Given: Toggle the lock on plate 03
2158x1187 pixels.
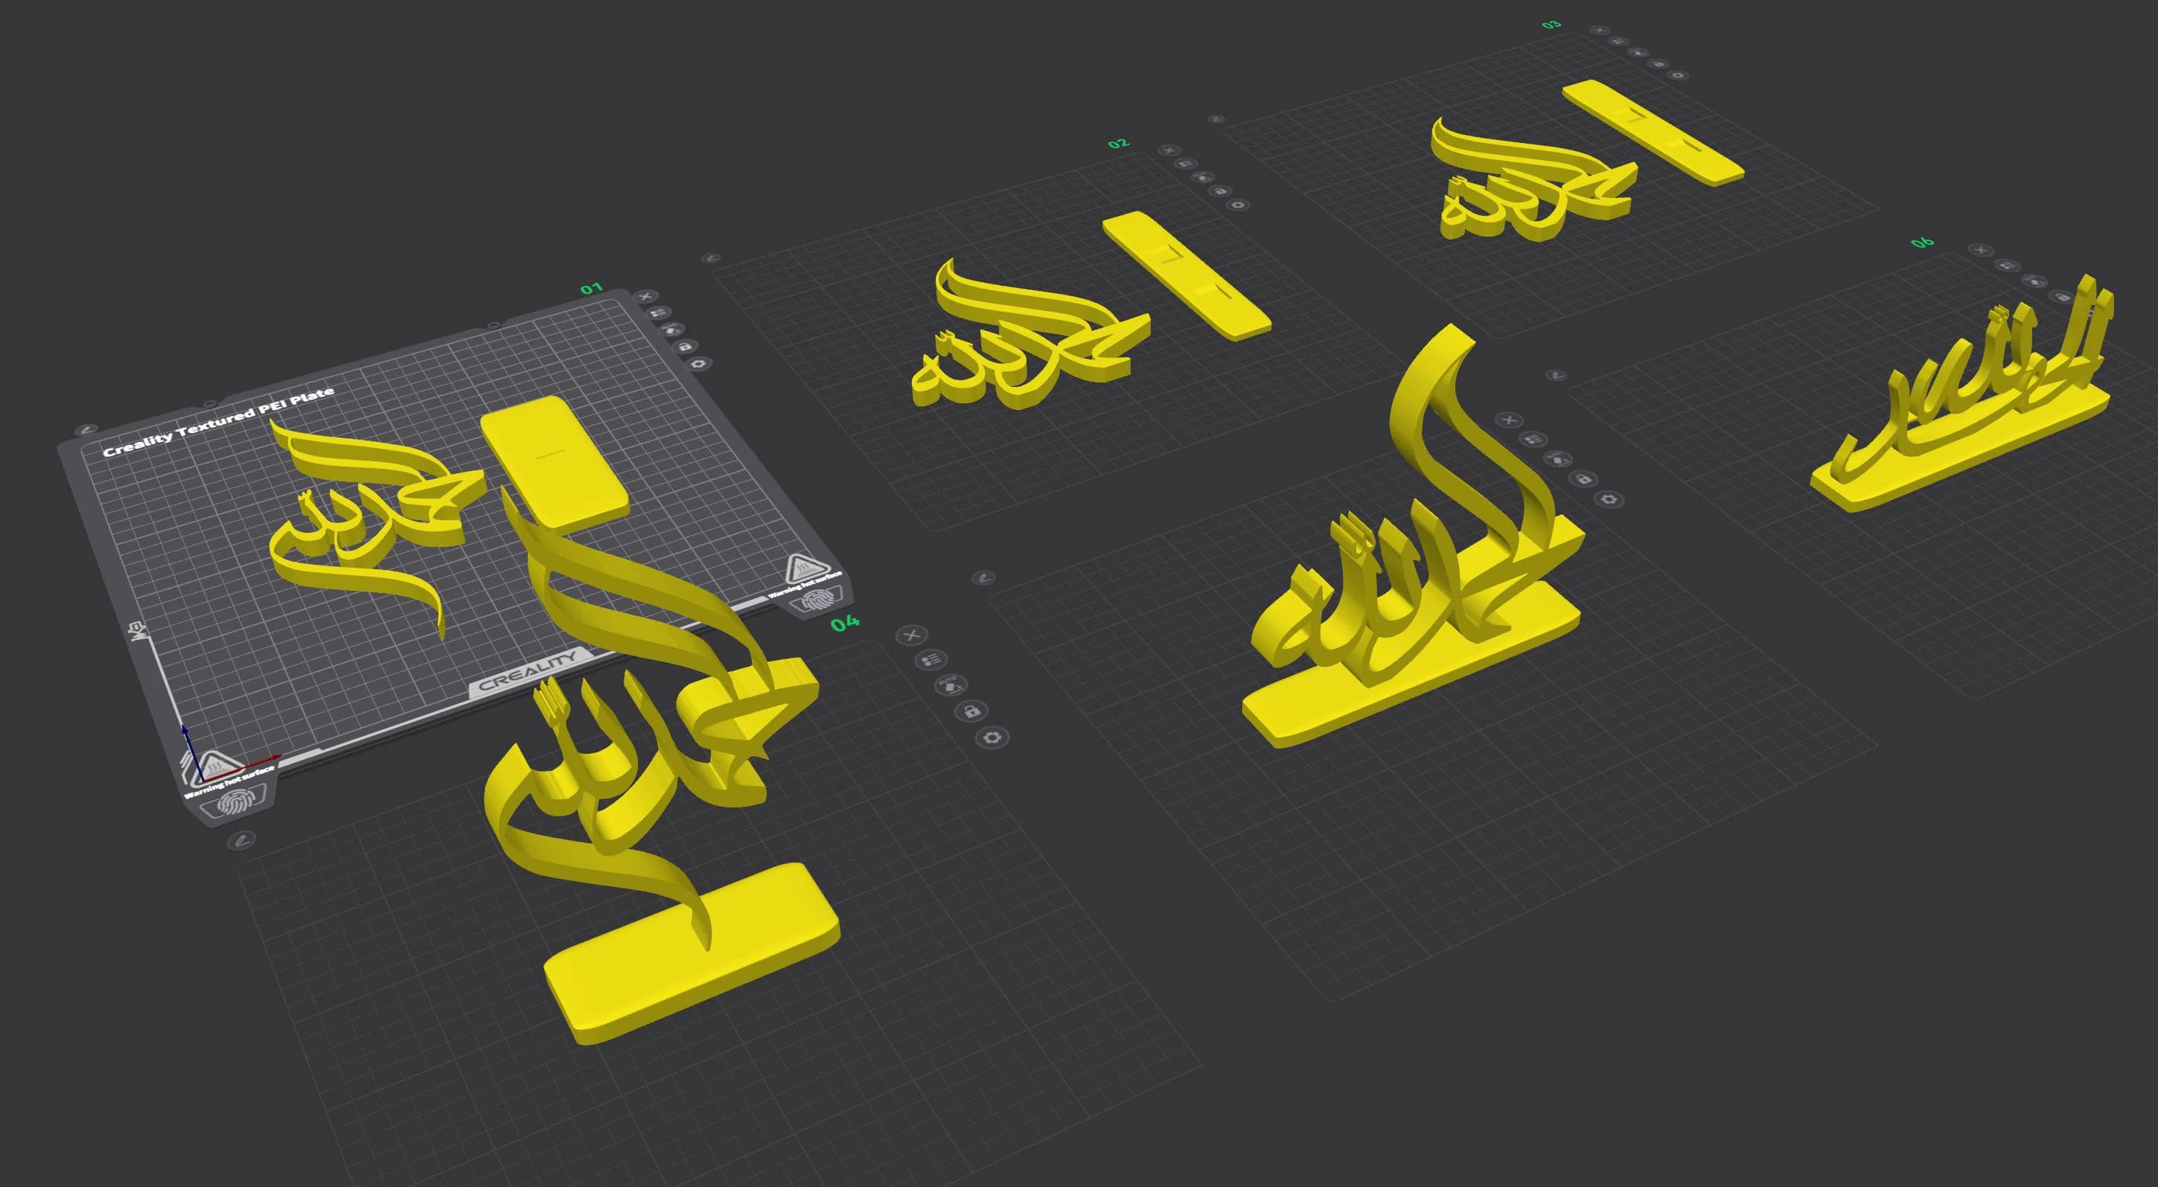Looking at the screenshot, I should 1657,64.
